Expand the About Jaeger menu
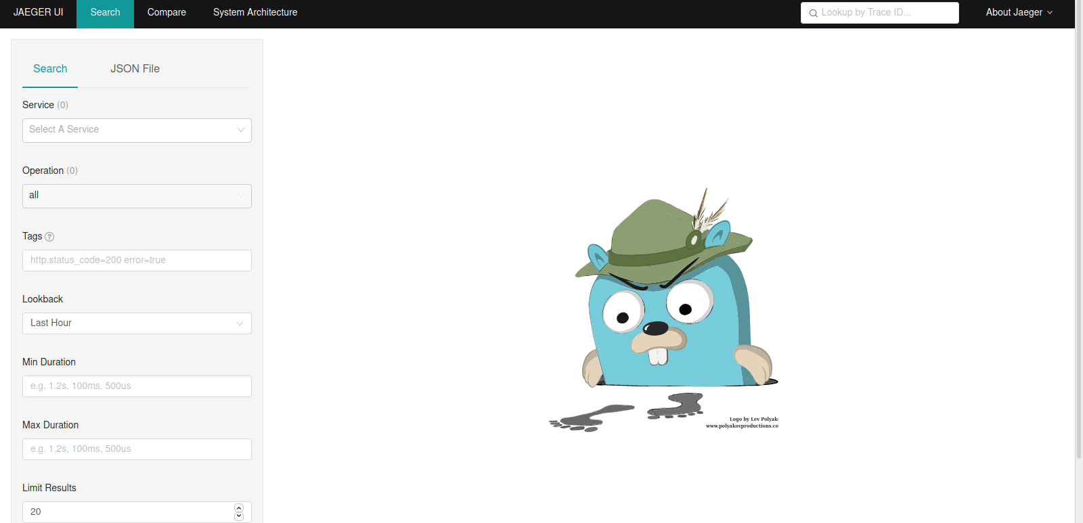 pos(1019,12)
